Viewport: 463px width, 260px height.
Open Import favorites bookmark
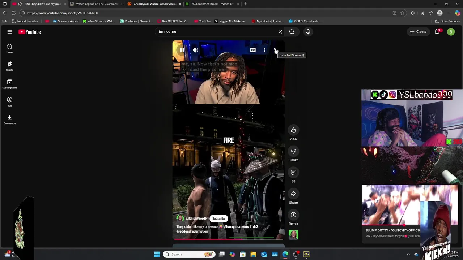coord(25,21)
